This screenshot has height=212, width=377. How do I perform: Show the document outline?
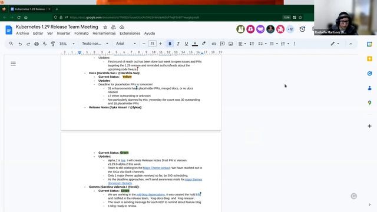tap(13, 64)
